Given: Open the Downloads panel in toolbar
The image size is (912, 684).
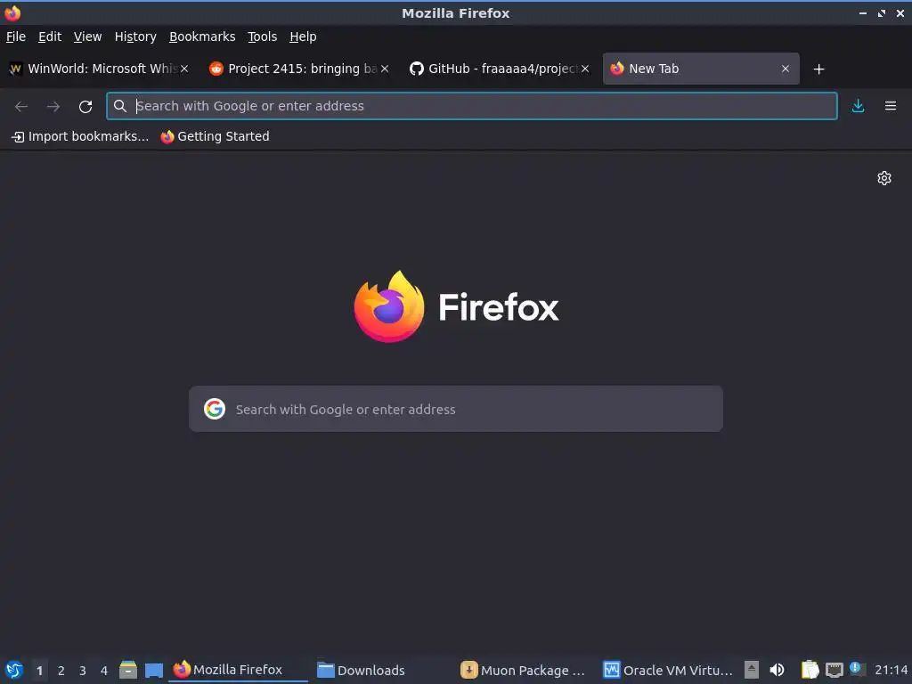Looking at the screenshot, I should (858, 106).
